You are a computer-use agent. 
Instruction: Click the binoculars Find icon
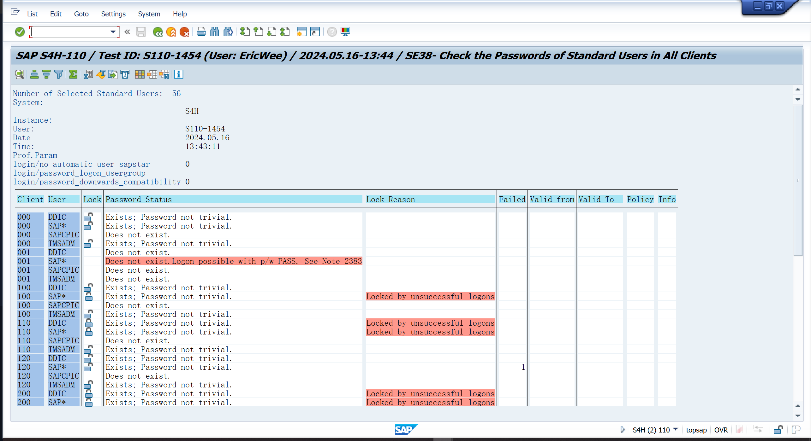[x=214, y=32]
